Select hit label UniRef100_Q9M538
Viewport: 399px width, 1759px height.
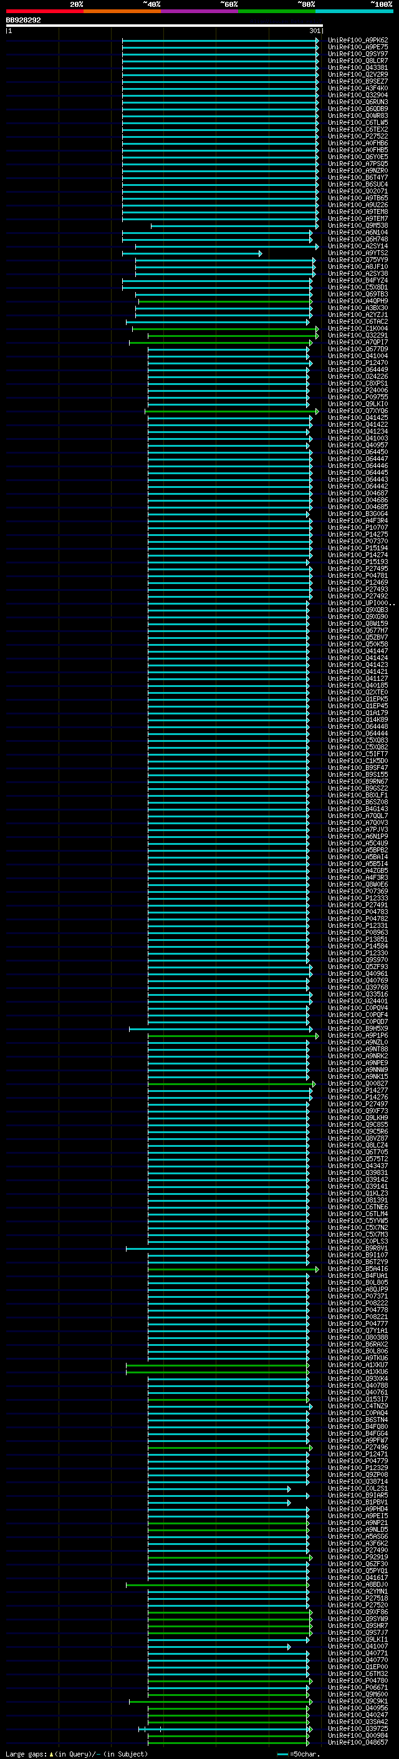pyautogui.click(x=358, y=225)
